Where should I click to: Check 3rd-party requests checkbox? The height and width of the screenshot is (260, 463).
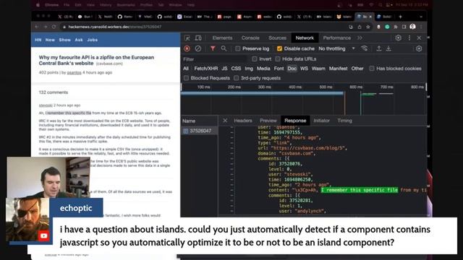(237, 78)
